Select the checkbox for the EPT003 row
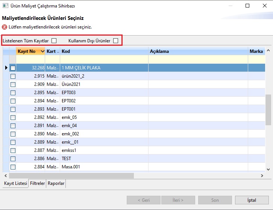 click(13, 93)
